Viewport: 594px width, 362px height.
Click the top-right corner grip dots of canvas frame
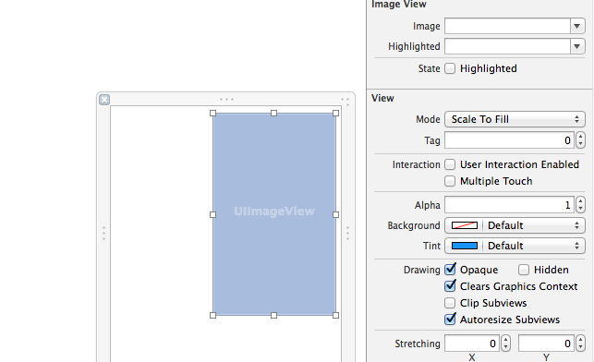(x=345, y=102)
